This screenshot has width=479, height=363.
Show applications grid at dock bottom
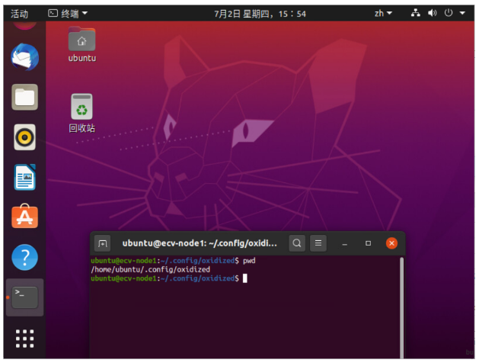24,339
